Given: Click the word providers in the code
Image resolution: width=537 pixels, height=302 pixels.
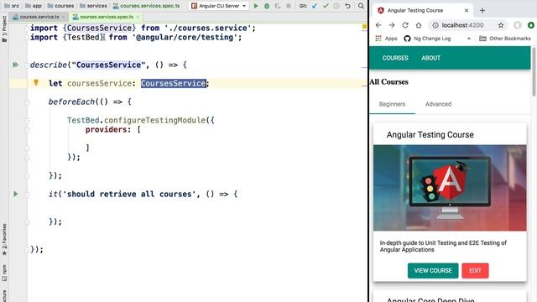Looking at the screenshot, I should point(106,129).
